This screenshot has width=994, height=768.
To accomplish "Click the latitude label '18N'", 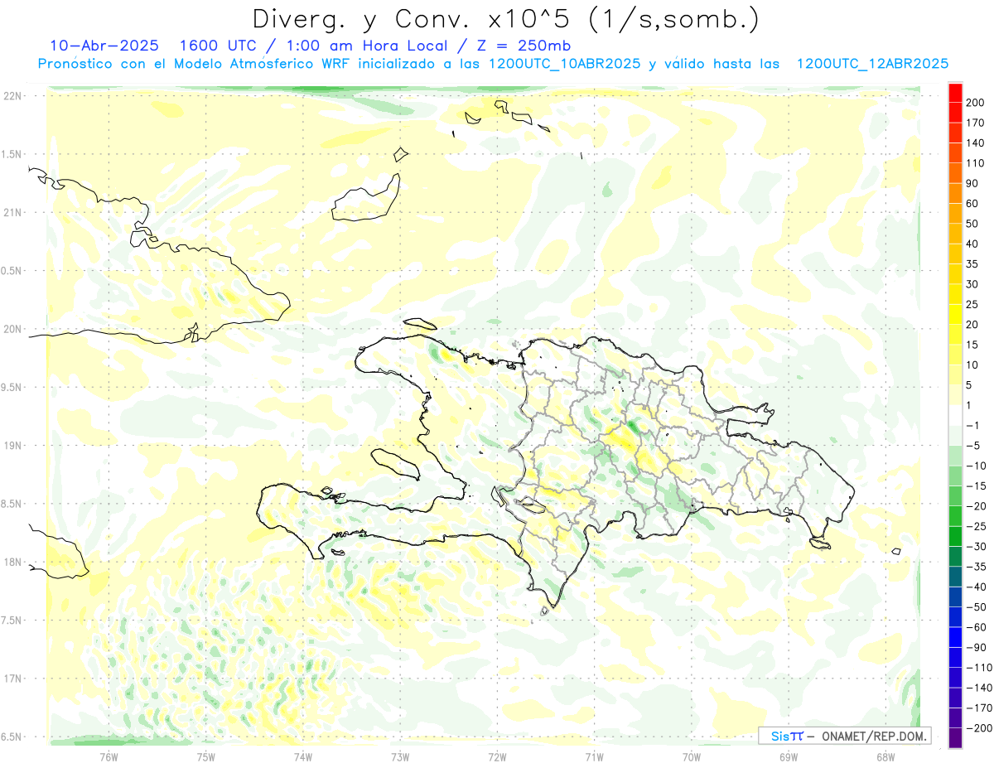I will (x=12, y=562).
